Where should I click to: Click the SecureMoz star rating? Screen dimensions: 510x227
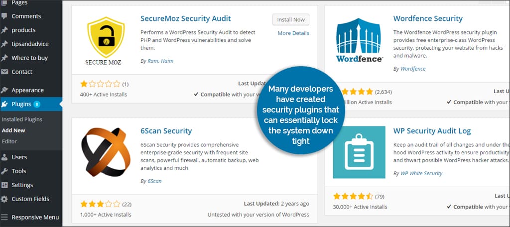tap(100, 84)
